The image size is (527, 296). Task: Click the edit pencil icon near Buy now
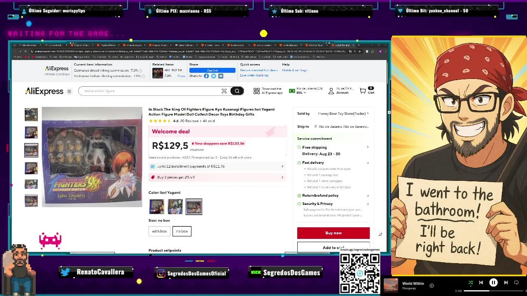(380, 234)
